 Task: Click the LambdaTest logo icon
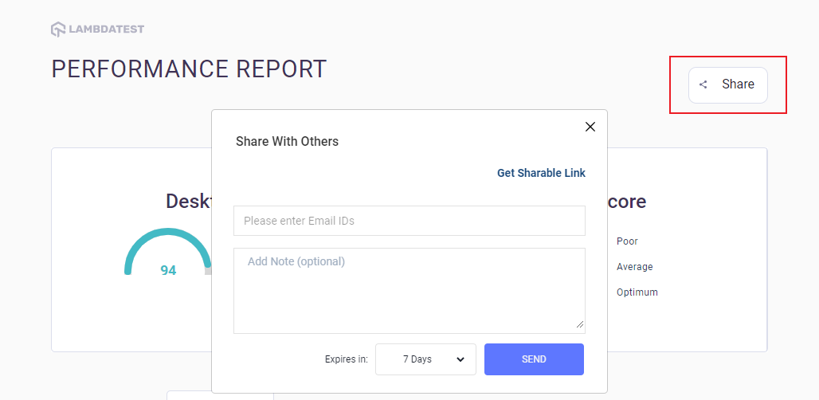[x=58, y=29]
